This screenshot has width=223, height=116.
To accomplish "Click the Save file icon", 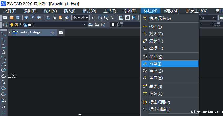I will click(18, 18).
